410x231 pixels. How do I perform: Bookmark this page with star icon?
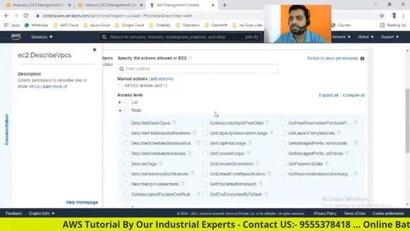click(382, 15)
